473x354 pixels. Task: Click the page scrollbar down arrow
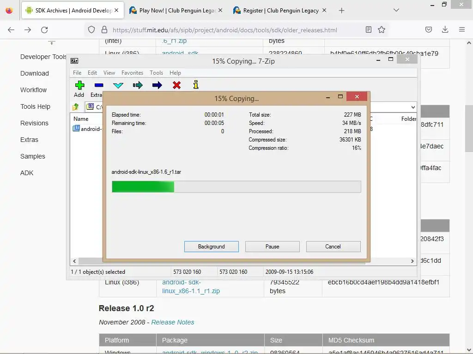tap(469, 350)
